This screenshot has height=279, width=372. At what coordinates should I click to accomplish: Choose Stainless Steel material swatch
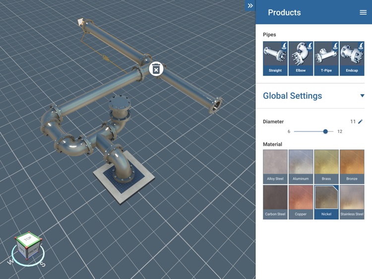(x=352, y=202)
